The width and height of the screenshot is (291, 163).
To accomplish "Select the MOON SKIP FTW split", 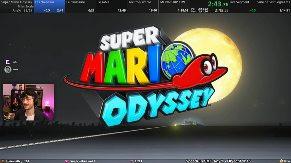I will pos(174,6).
